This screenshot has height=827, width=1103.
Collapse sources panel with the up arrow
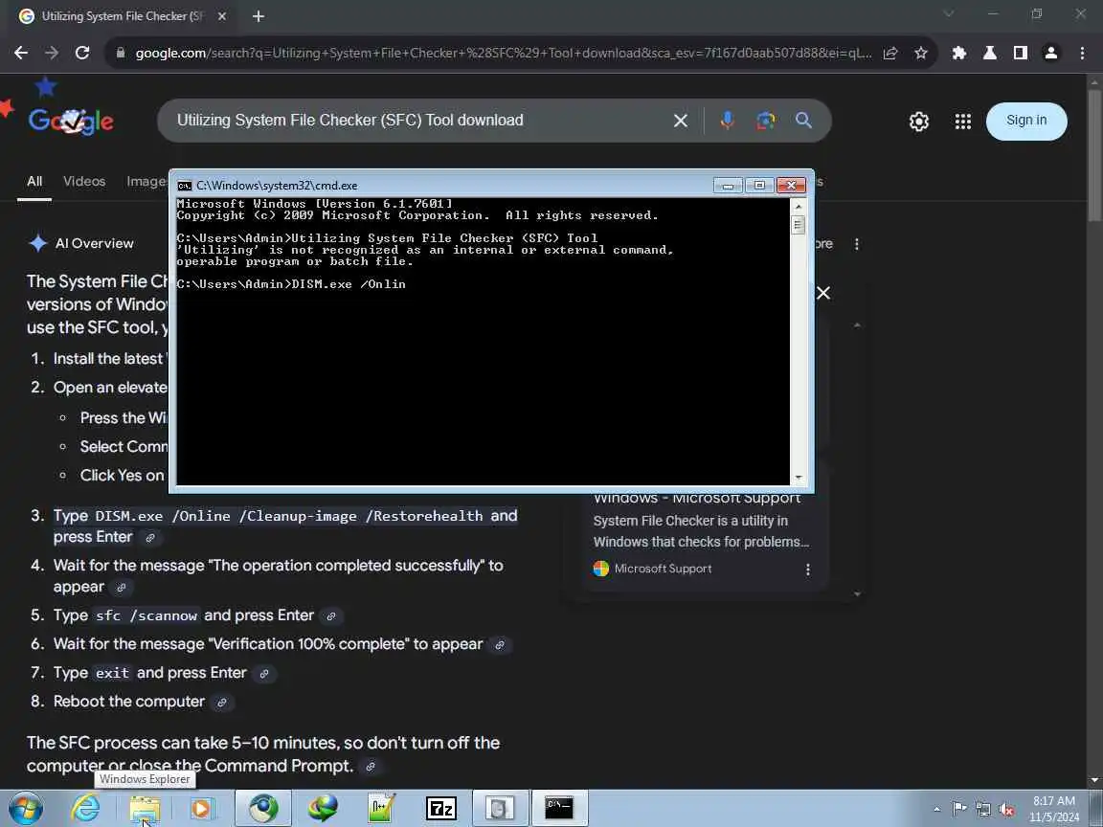tap(857, 324)
